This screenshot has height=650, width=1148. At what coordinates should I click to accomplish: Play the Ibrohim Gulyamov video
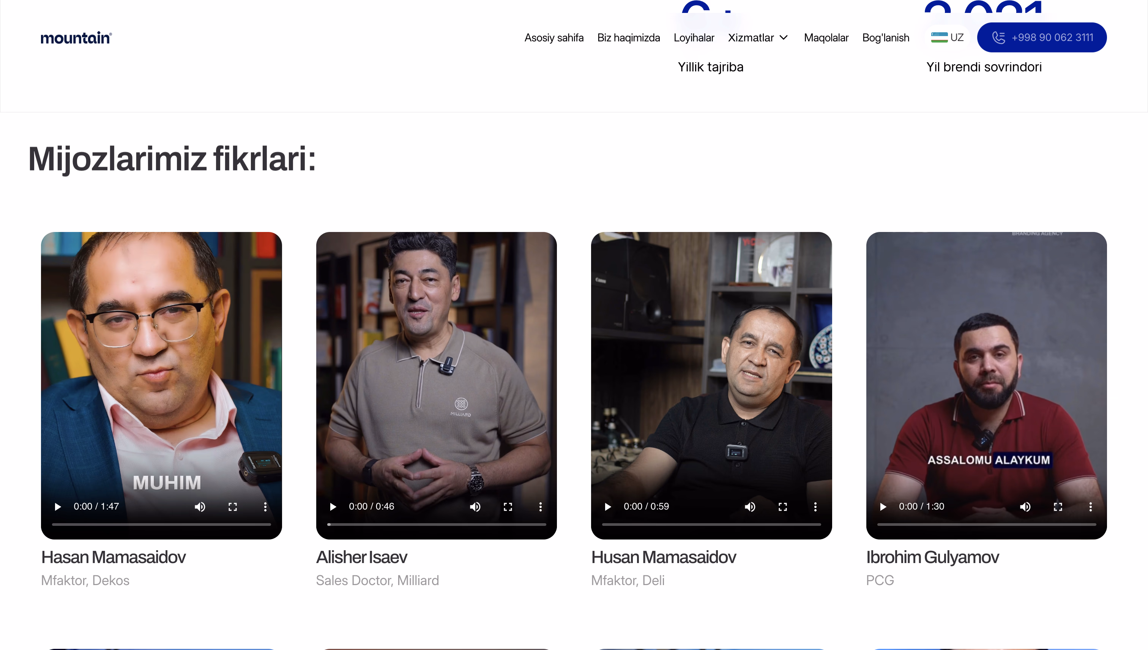click(x=883, y=507)
